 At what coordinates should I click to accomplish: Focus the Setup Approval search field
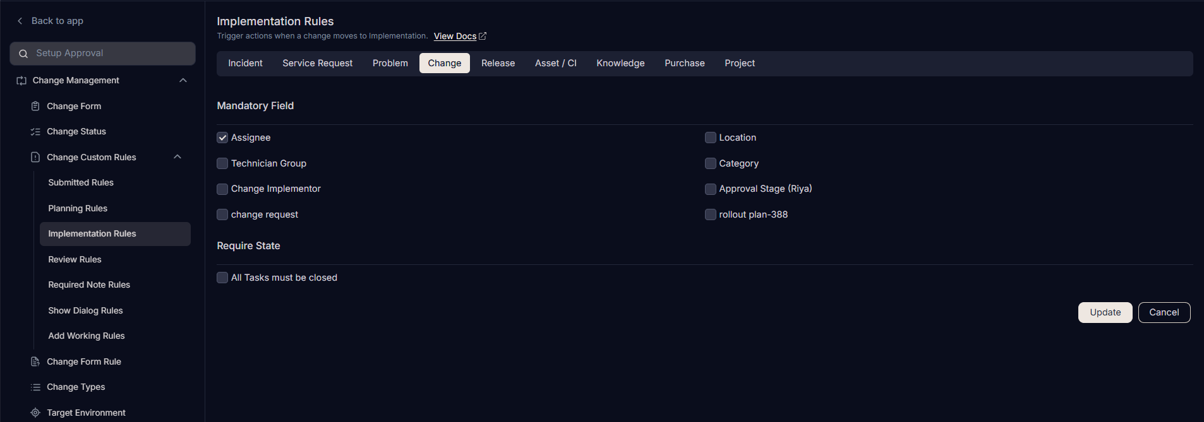click(103, 54)
